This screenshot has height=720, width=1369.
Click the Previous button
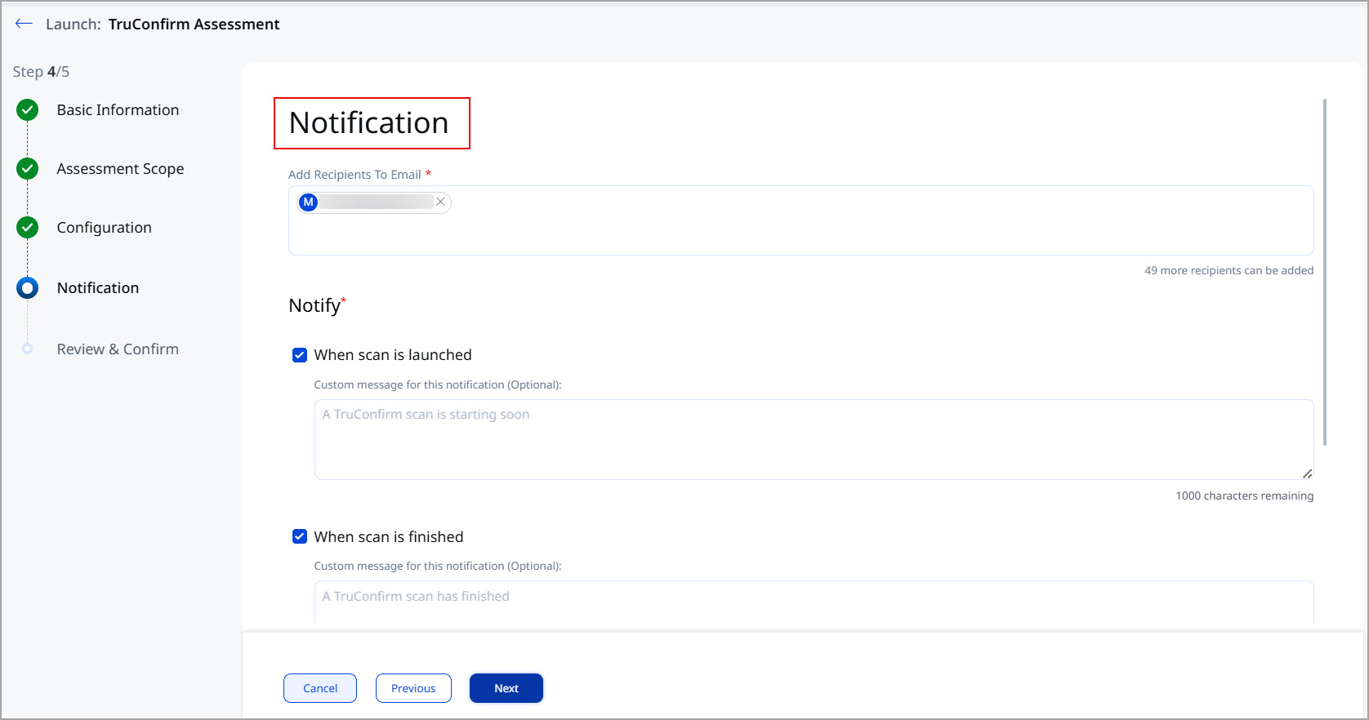tap(413, 688)
